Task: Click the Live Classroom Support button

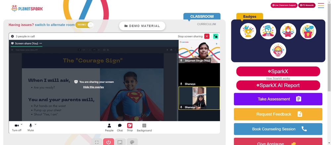Action: coord(284,5)
